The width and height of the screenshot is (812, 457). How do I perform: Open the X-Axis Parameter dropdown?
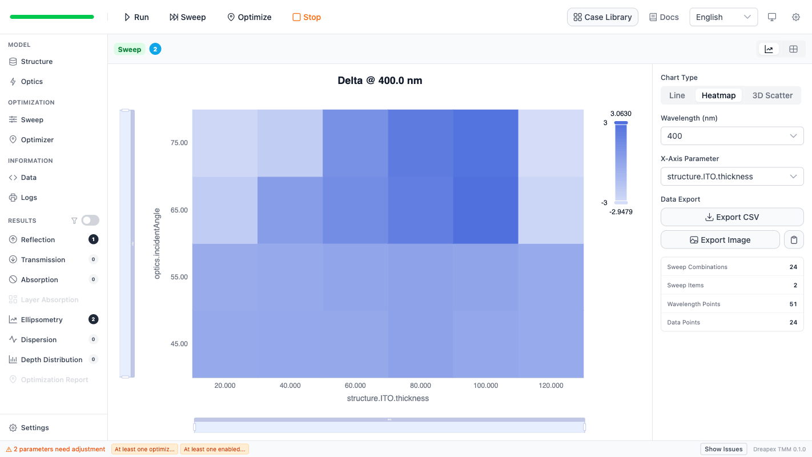(x=731, y=177)
